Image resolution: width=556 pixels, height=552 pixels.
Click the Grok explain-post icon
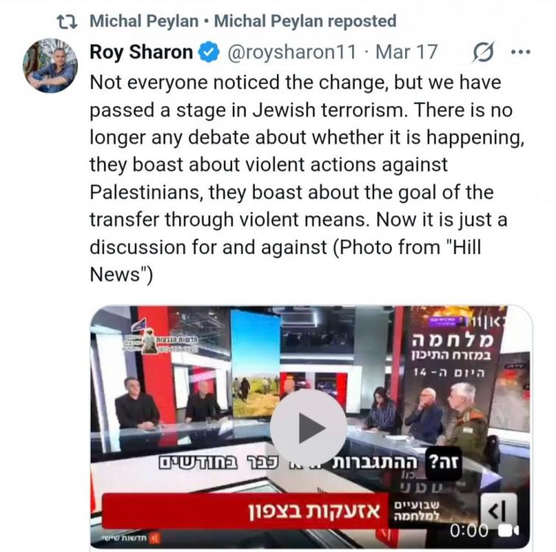click(x=483, y=52)
